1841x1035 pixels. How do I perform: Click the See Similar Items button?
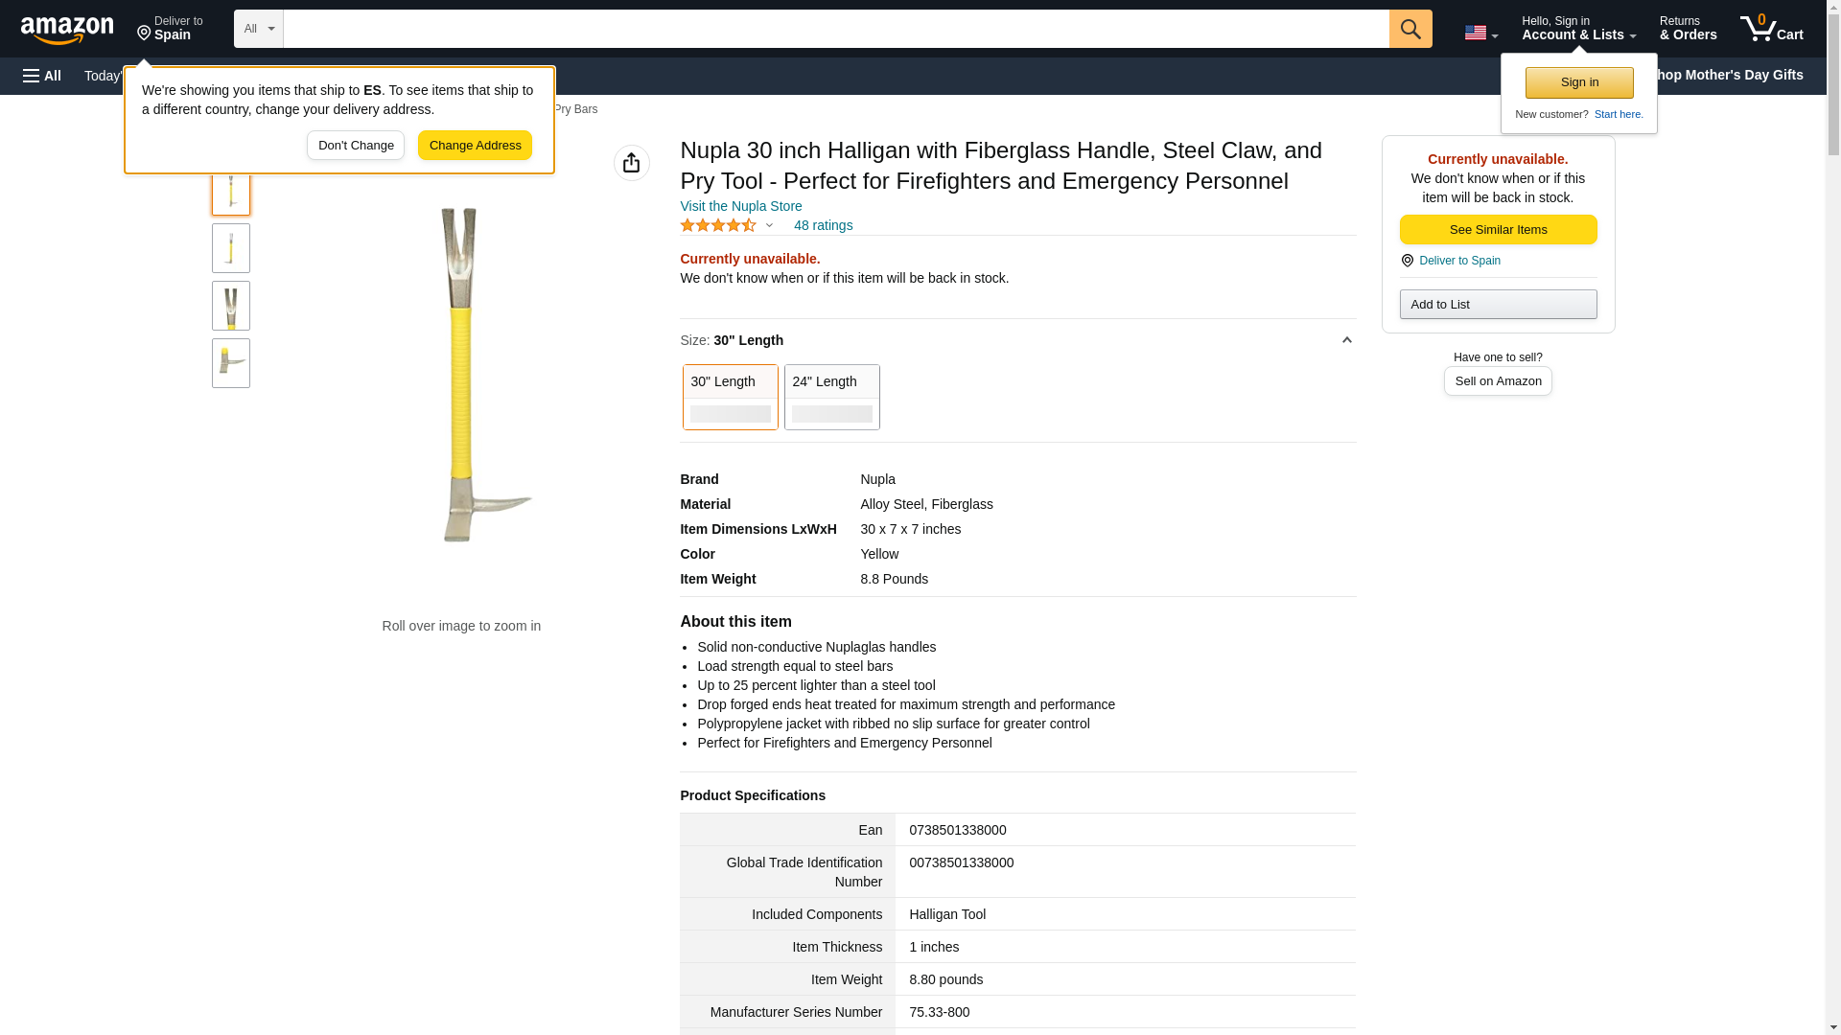(x=1498, y=229)
